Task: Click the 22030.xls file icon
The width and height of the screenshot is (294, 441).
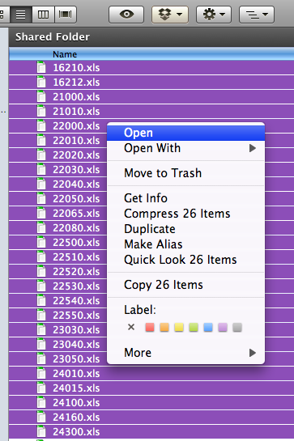Action: pos(41,170)
